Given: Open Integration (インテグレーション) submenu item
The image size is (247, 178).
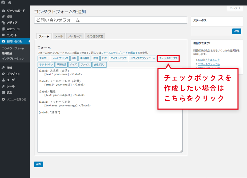Looking at the screenshot, I should click(13, 58).
